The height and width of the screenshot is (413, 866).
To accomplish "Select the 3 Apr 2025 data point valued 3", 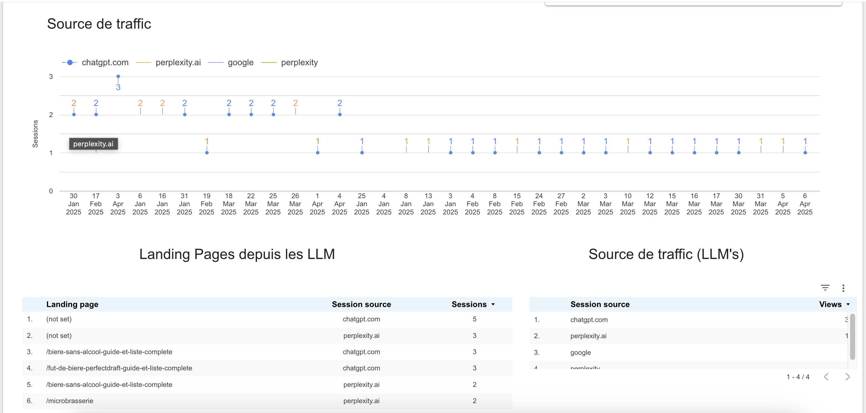I will pyautogui.click(x=118, y=77).
